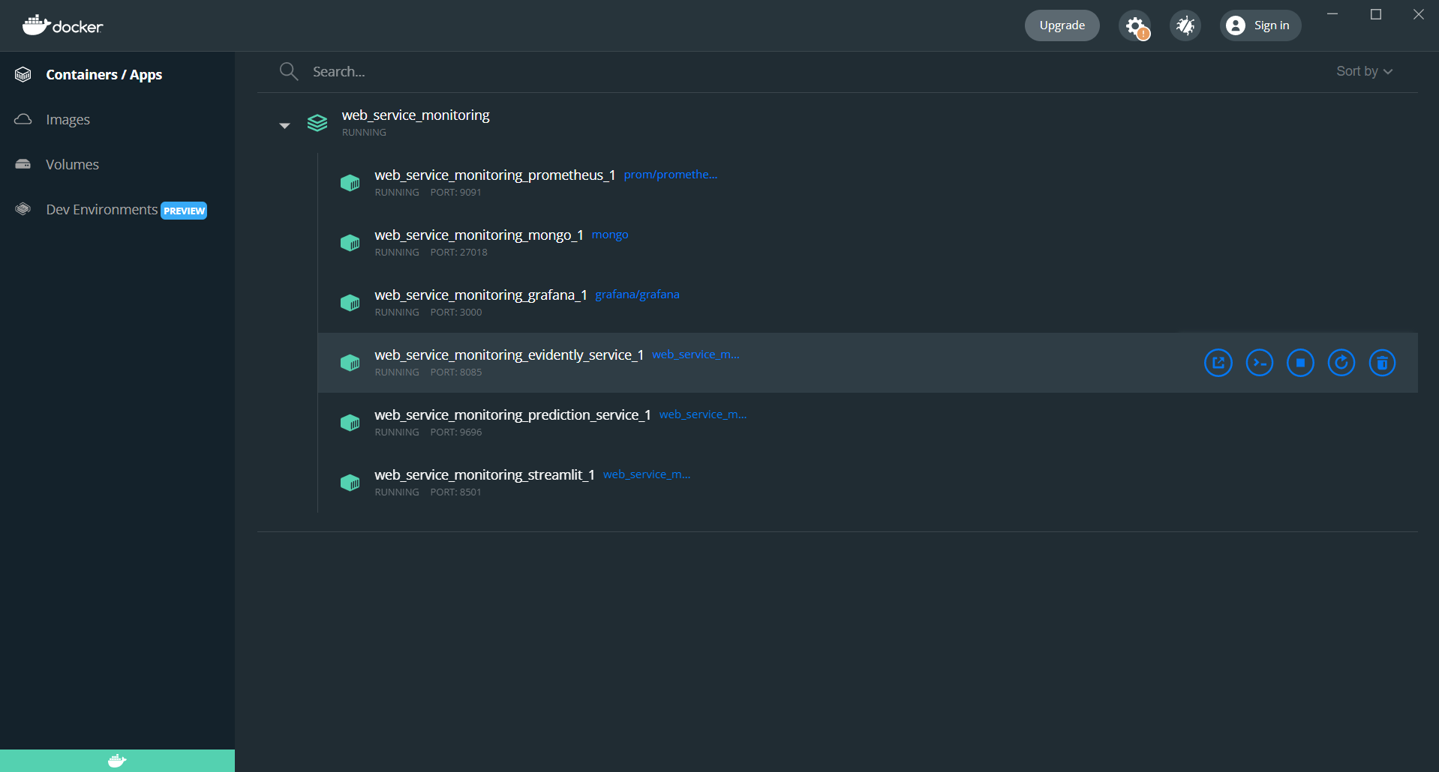The image size is (1439, 772).
Task: Open image link of prediction_service_1
Action: pyautogui.click(x=703, y=414)
